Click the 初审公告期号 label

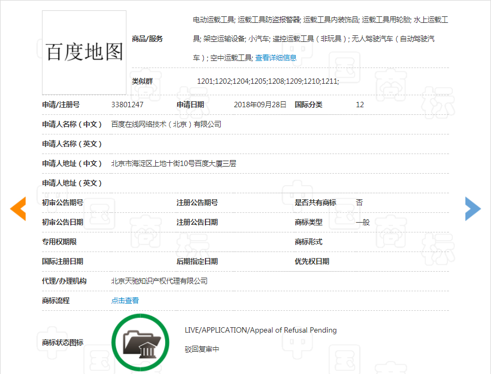pyautogui.click(x=63, y=203)
